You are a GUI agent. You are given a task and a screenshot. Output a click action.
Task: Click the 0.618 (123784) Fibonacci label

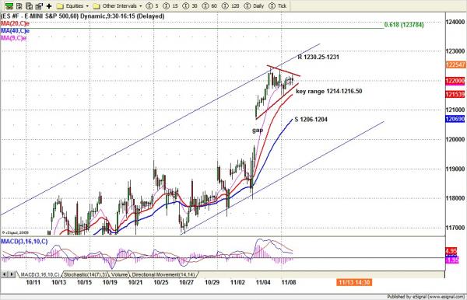[x=404, y=25]
